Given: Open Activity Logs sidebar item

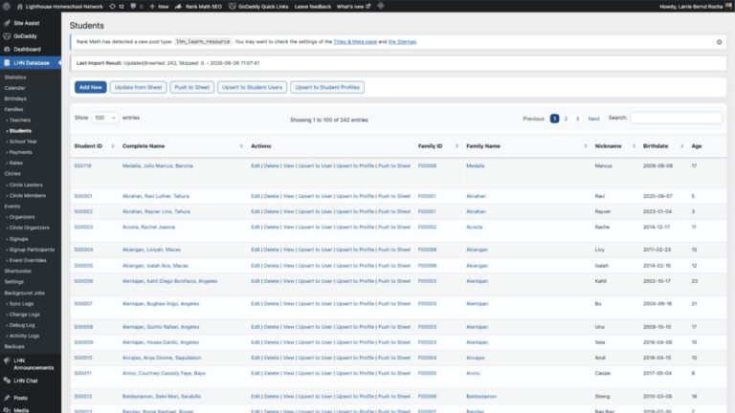Looking at the screenshot, I should [x=24, y=336].
